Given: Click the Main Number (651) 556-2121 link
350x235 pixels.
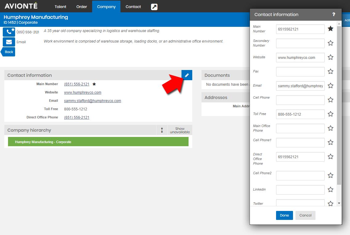Looking at the screenshot, I should (76, 84).
